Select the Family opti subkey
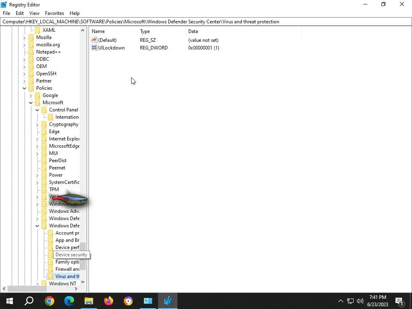 coord(67,262)
